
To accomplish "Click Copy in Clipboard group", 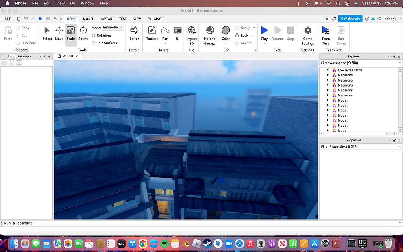I will coord(22,28).
